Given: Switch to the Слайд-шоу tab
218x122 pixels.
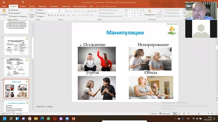Looking at the screenshot, I should click(x=66, y=6).
